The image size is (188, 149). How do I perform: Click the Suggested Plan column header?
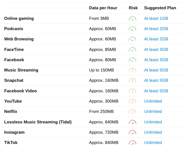pos(160,8)
